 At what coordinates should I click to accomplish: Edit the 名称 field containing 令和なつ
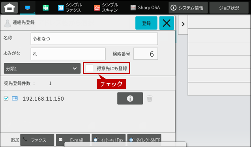tap(94, 39)
